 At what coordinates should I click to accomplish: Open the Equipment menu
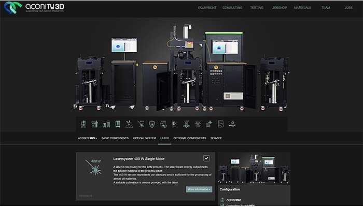click(207, 8)
